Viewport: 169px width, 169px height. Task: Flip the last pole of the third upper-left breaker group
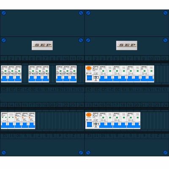[73, 79]
